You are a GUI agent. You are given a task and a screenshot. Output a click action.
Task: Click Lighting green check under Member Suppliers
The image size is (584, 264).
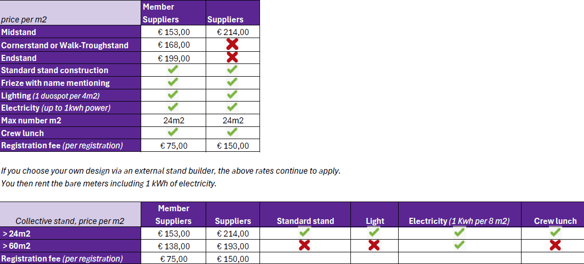click(x=173, y=94)
